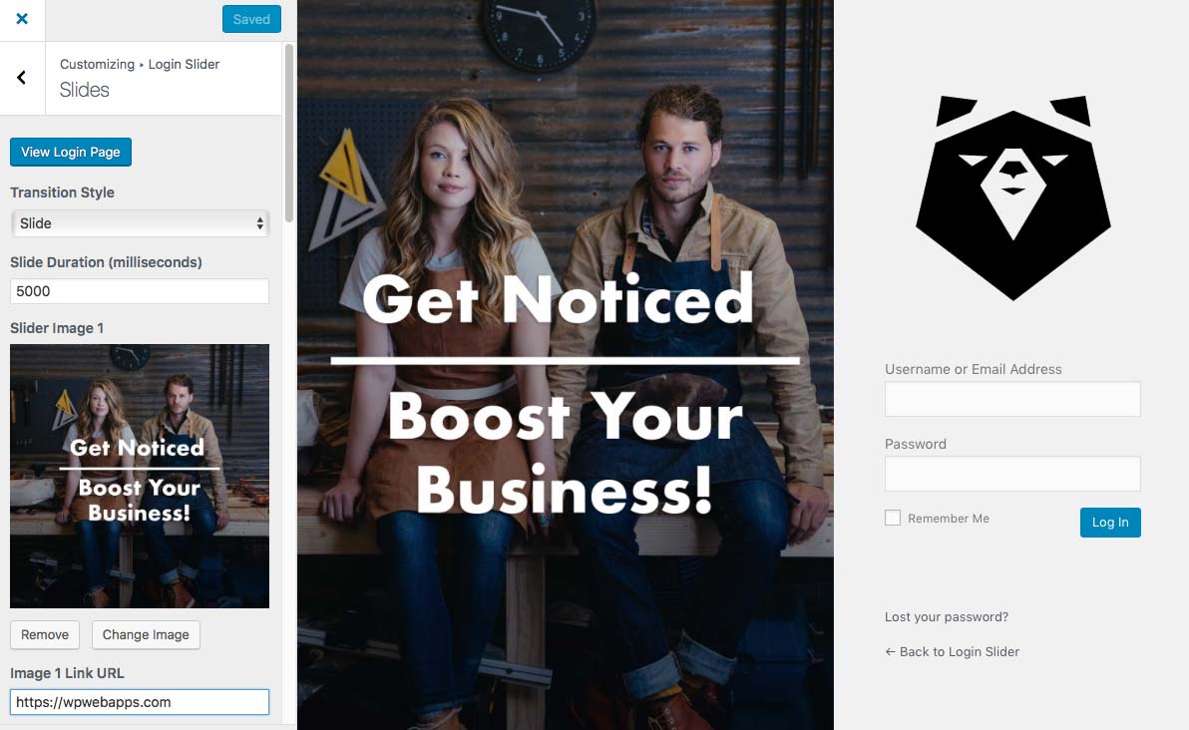
Task: Click the Remove button under Slider Image 1
Action: point(44,634)
